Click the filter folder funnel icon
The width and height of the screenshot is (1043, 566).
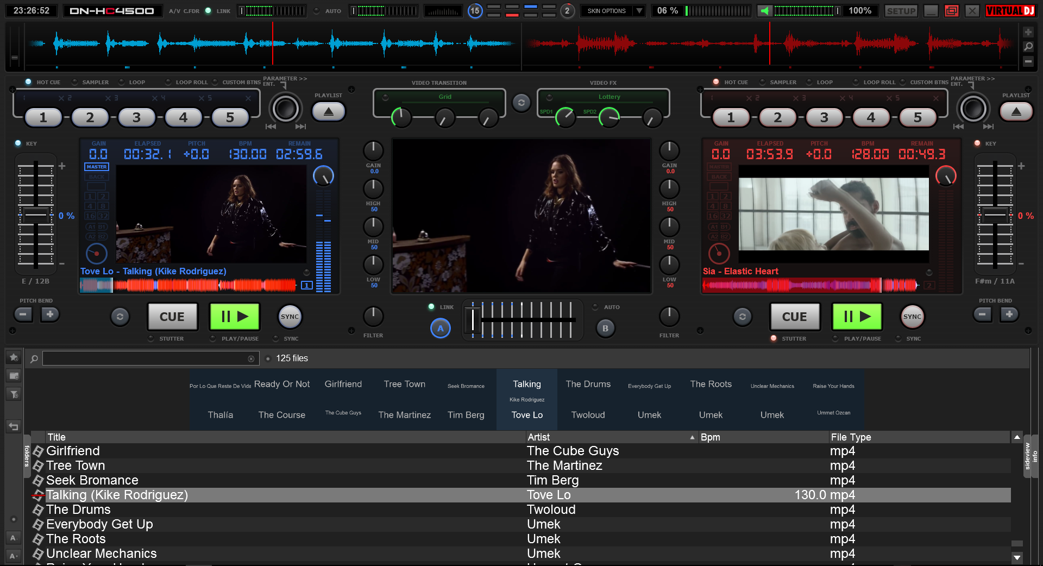pos(14,394)
